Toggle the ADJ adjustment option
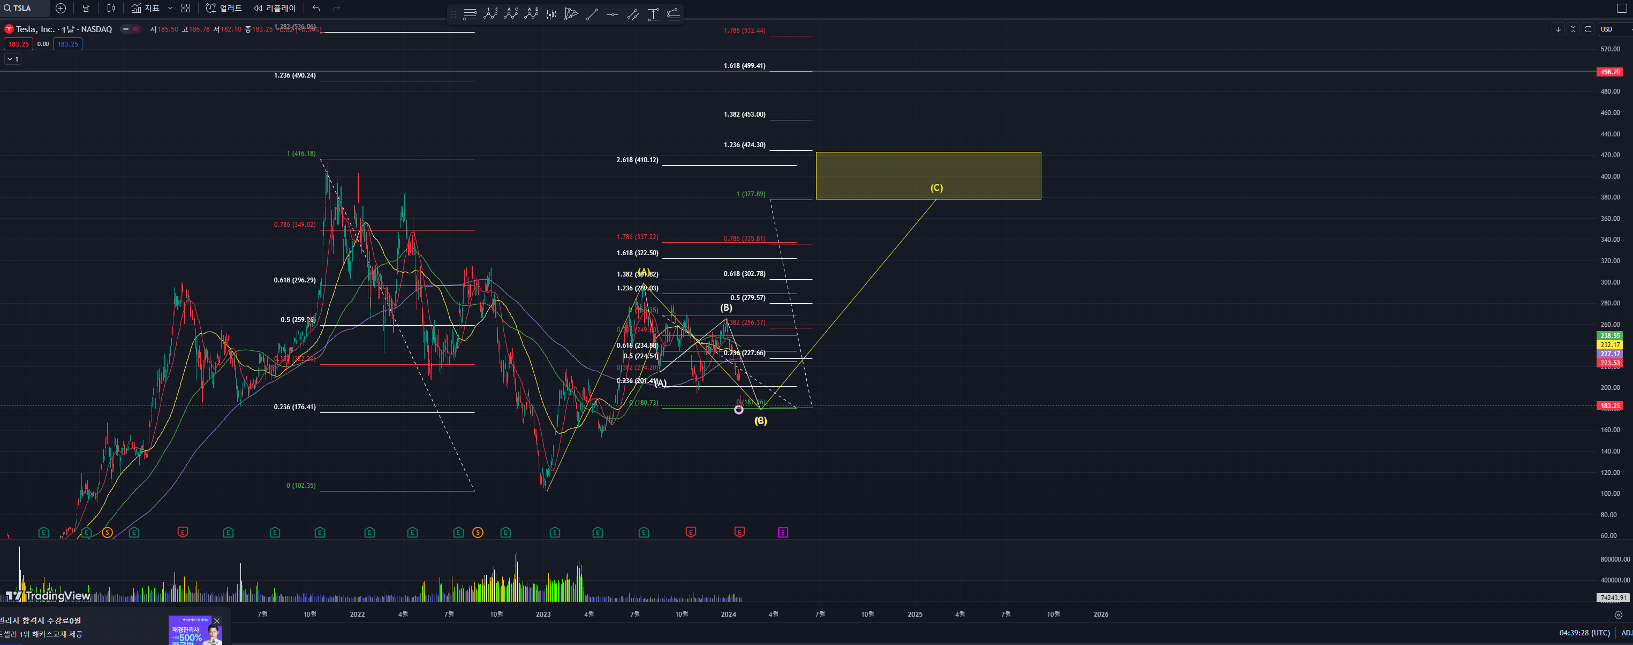This screenshot has height=645, width=1633. 1626,632
